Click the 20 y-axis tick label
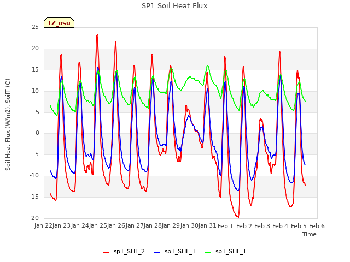Image resolution: width=350 pixels, height=262 pixels. 35,49
